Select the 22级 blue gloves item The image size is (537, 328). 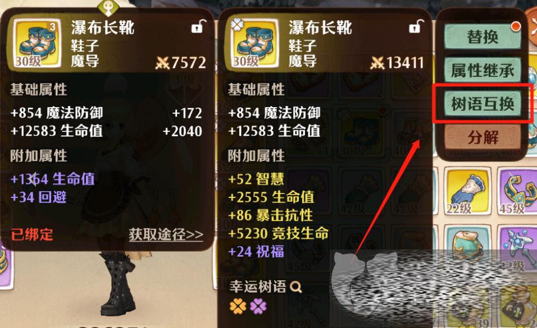pyautogui.click(x=467, y=191)
